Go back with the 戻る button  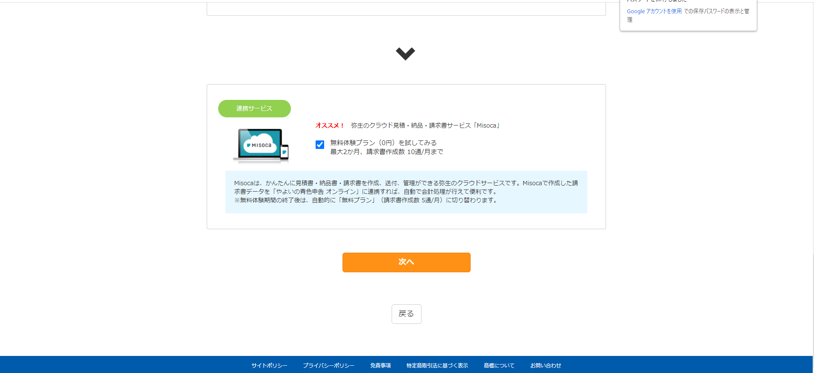coord(406,314)
